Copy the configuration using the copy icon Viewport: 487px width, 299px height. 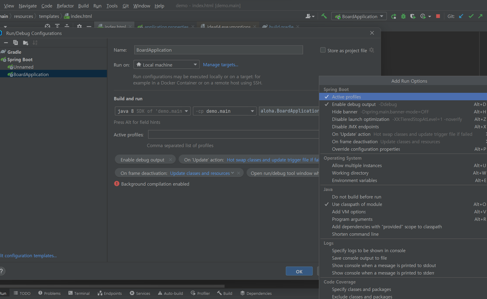16,43
